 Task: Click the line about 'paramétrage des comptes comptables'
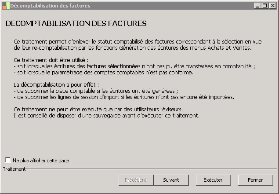click(103, 72)
